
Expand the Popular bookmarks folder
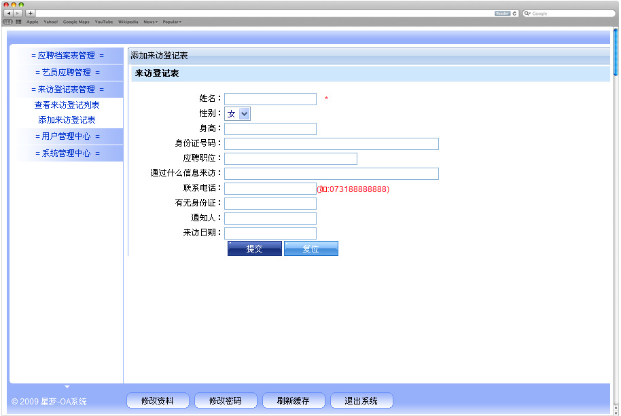[171, 22]
